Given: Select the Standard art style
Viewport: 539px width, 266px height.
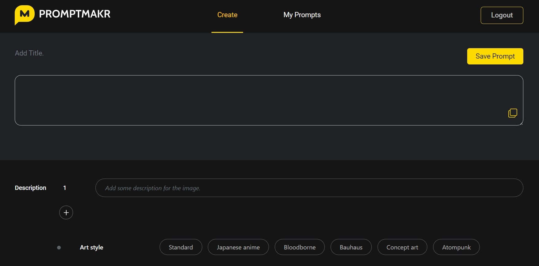Looking at the screenshot, I should (x=181, y=247).
